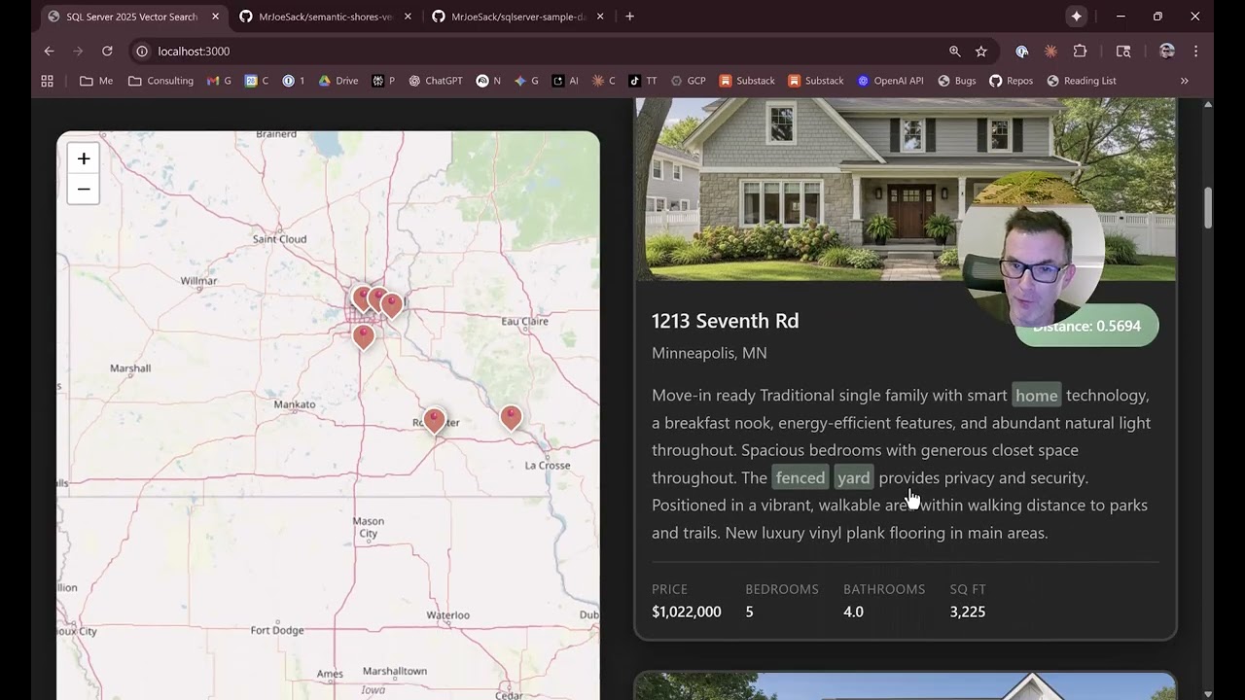The image size is (1245, 700).
Task: Open the Gmail G bookmark
Action: 219,81
